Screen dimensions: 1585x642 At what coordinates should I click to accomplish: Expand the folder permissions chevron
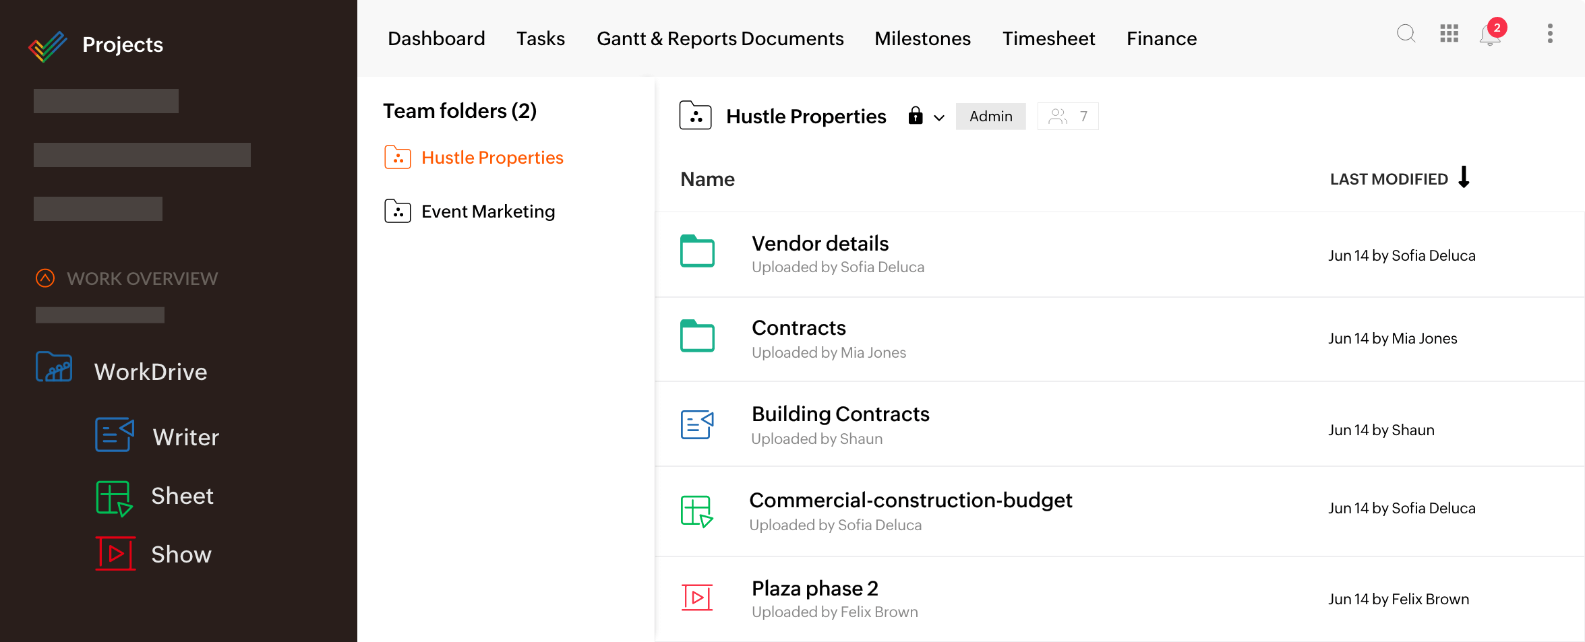point(938,118)
